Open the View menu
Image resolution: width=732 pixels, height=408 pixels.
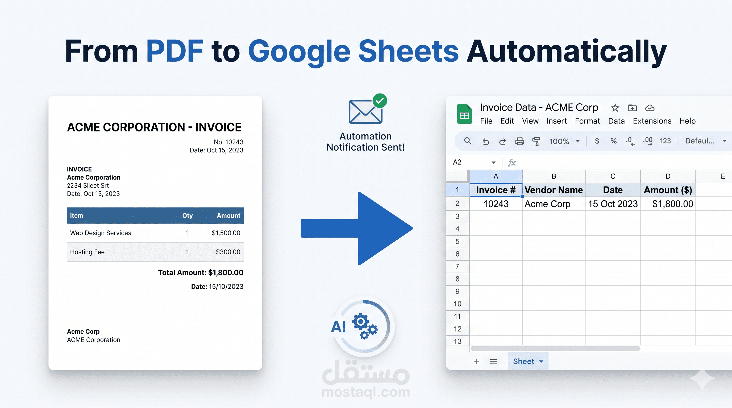click(x=530, y=121)
